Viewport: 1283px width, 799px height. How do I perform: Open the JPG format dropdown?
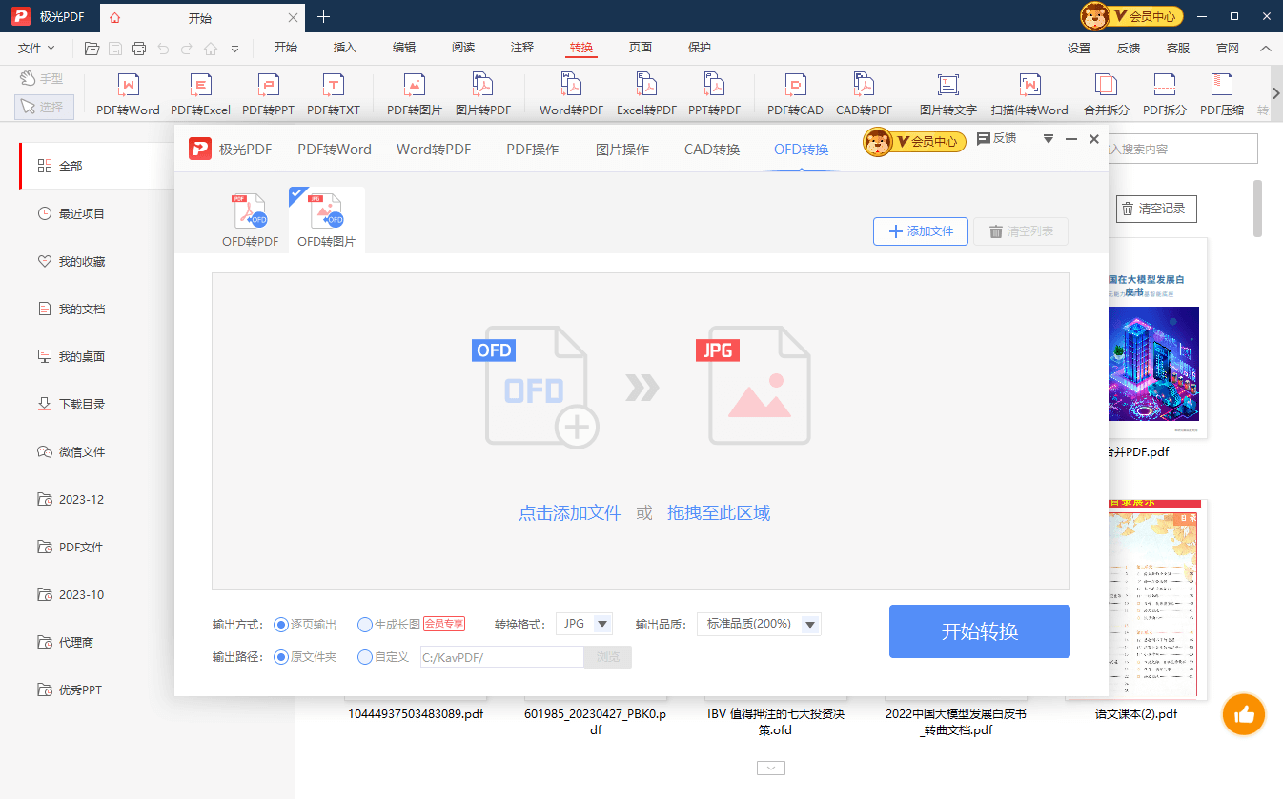[584, 624]
